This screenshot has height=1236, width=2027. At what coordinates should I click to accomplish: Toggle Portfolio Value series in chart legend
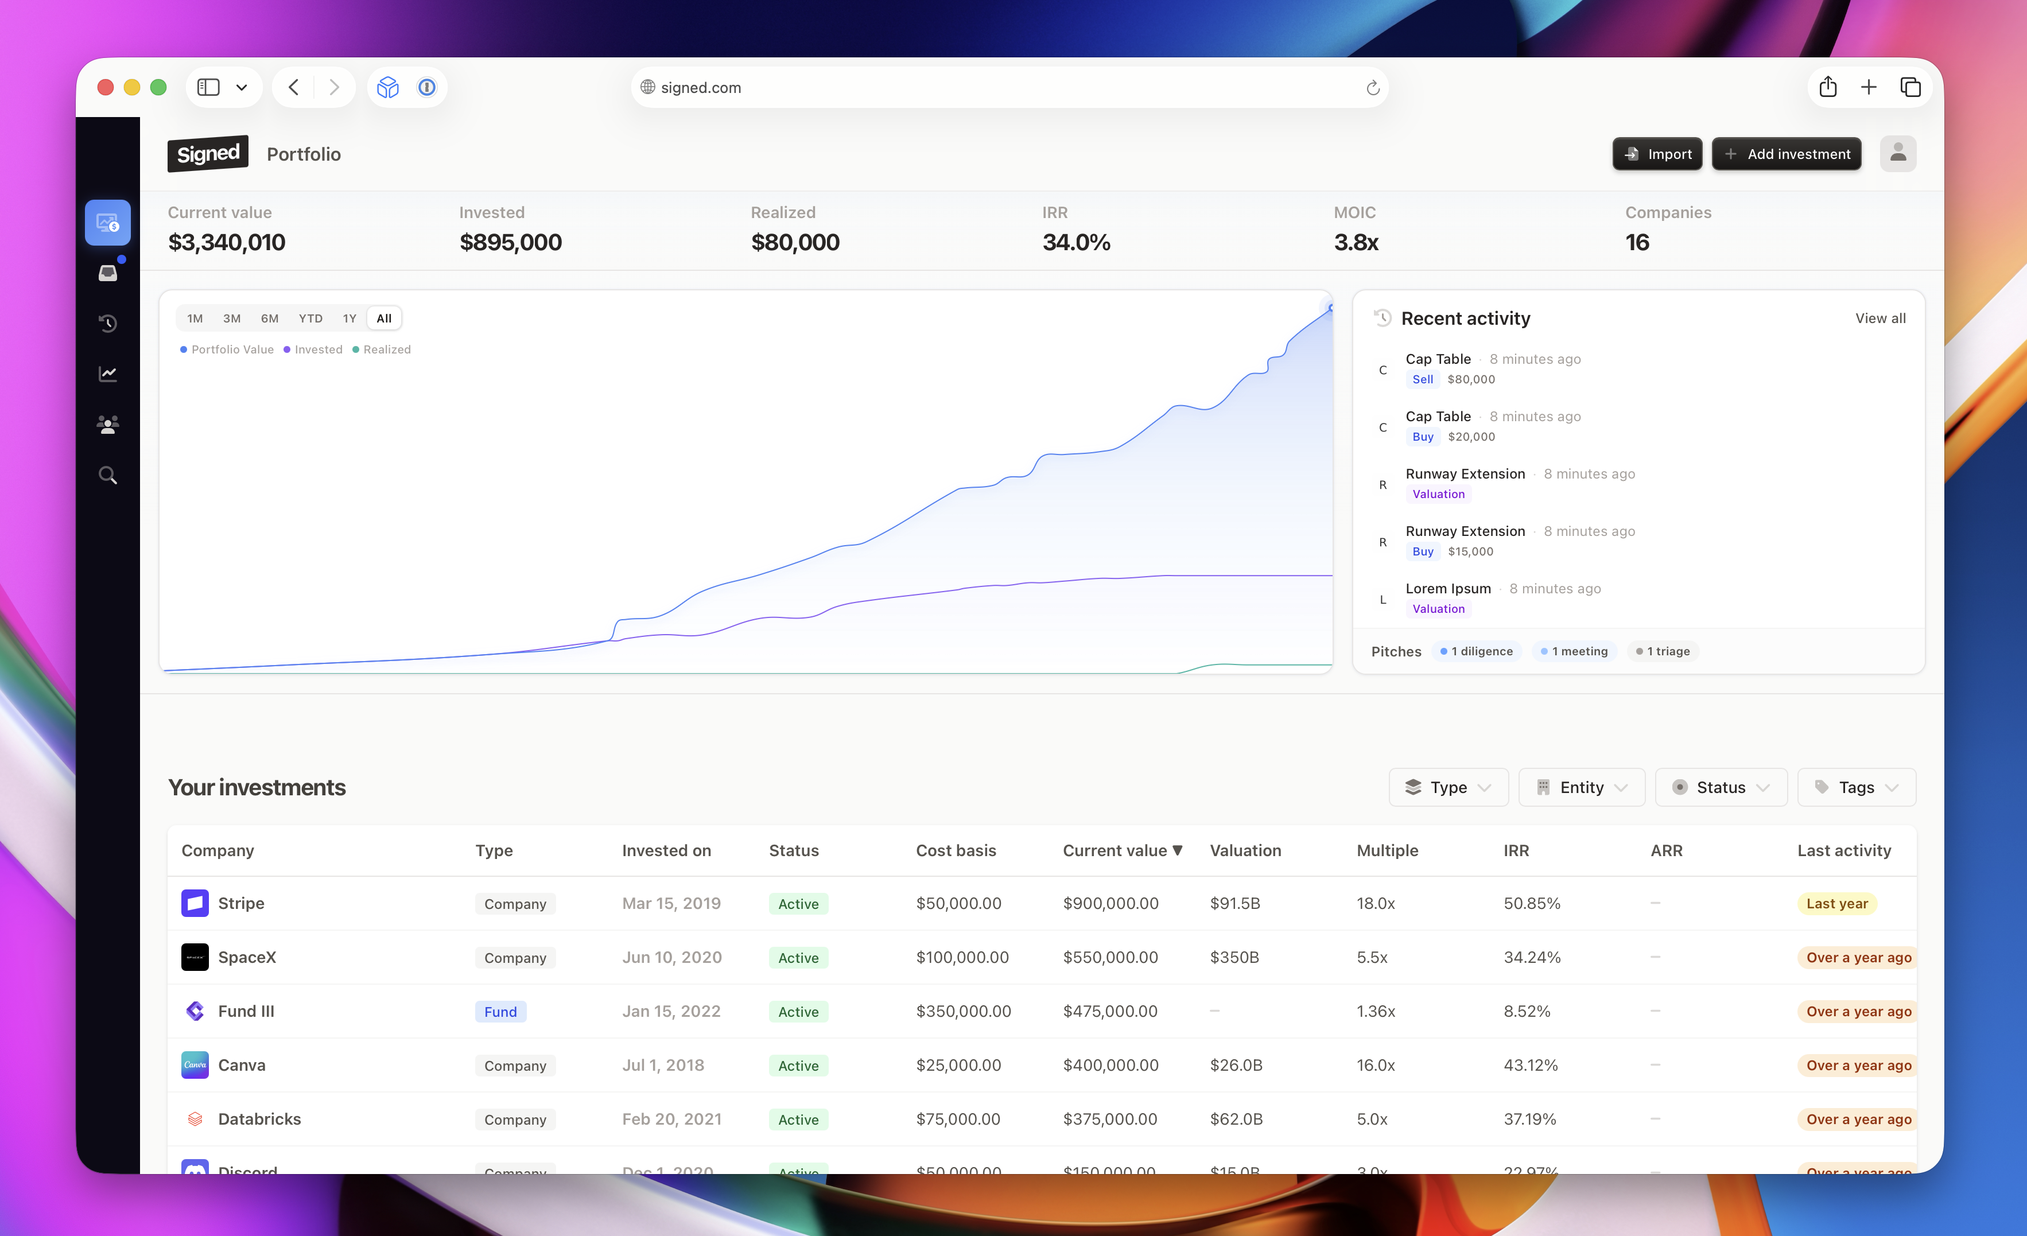click(226, 349)
